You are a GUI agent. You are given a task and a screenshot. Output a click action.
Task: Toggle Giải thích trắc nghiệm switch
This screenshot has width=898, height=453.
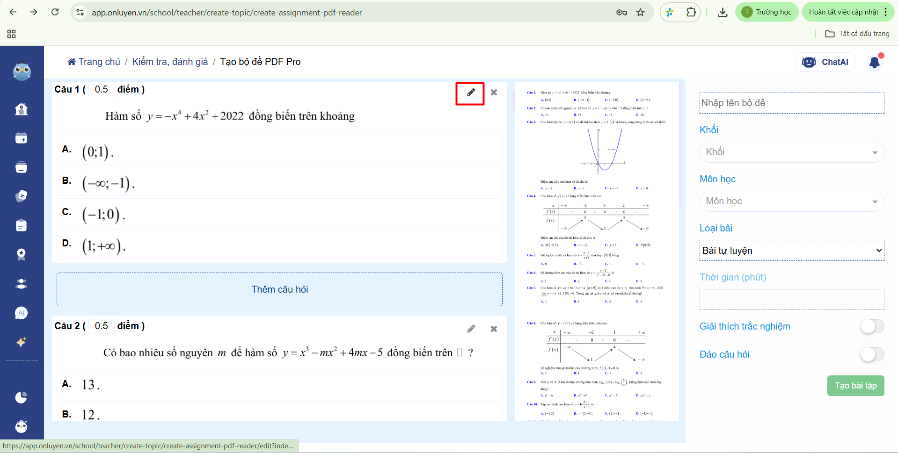[x=872, y=326]
